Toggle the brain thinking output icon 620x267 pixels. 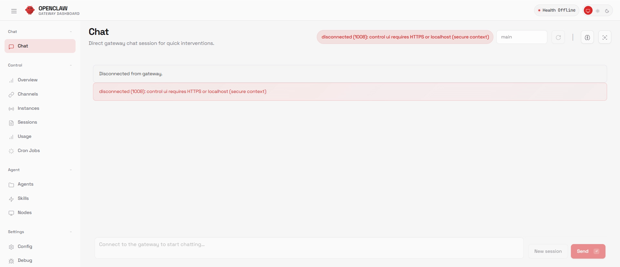click(x=587, y=37)
